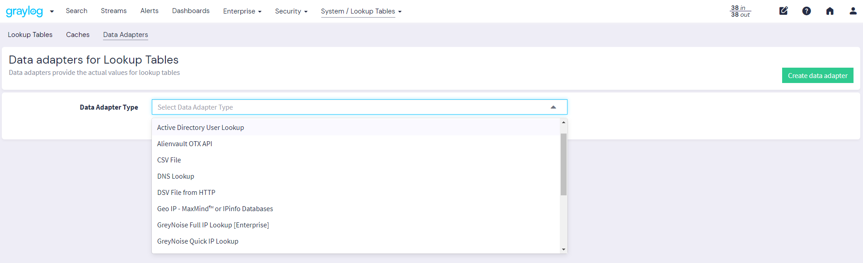
Task: Collapse the Data Adapter Type arrow
Action: (553, 107)
